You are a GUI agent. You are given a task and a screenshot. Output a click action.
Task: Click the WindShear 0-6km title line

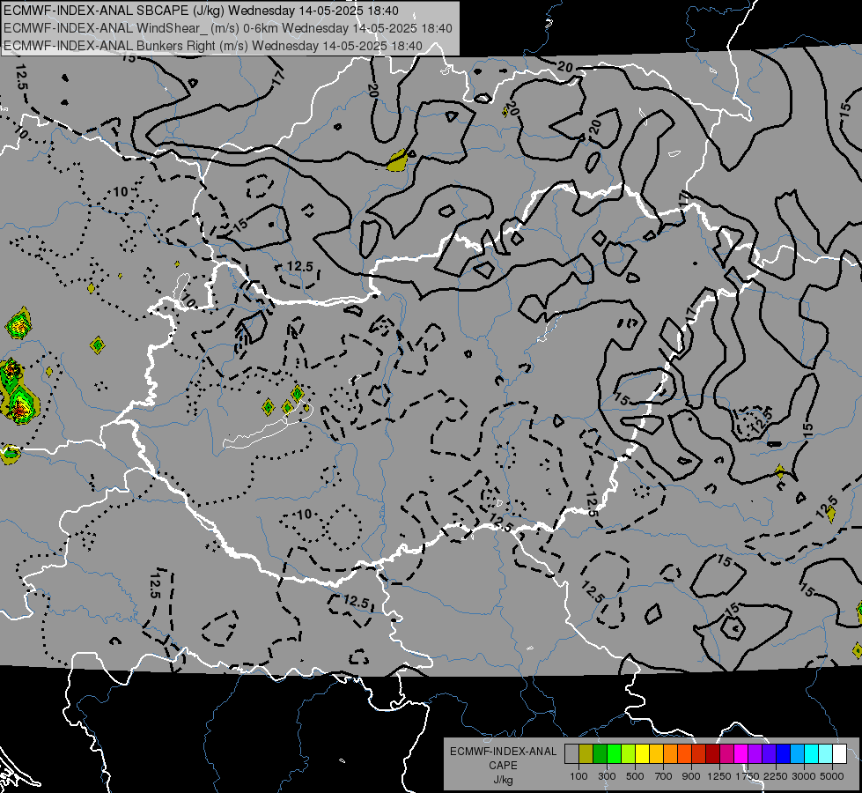(227, 28)
